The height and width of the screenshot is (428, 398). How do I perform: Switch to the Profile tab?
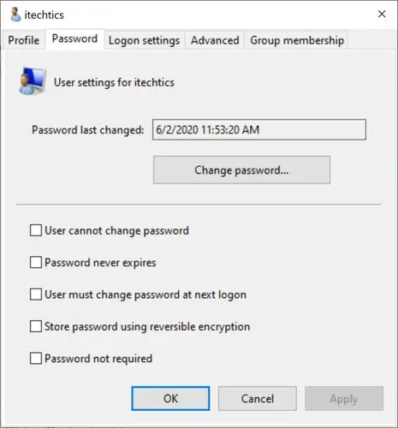[x=24, y=40]
